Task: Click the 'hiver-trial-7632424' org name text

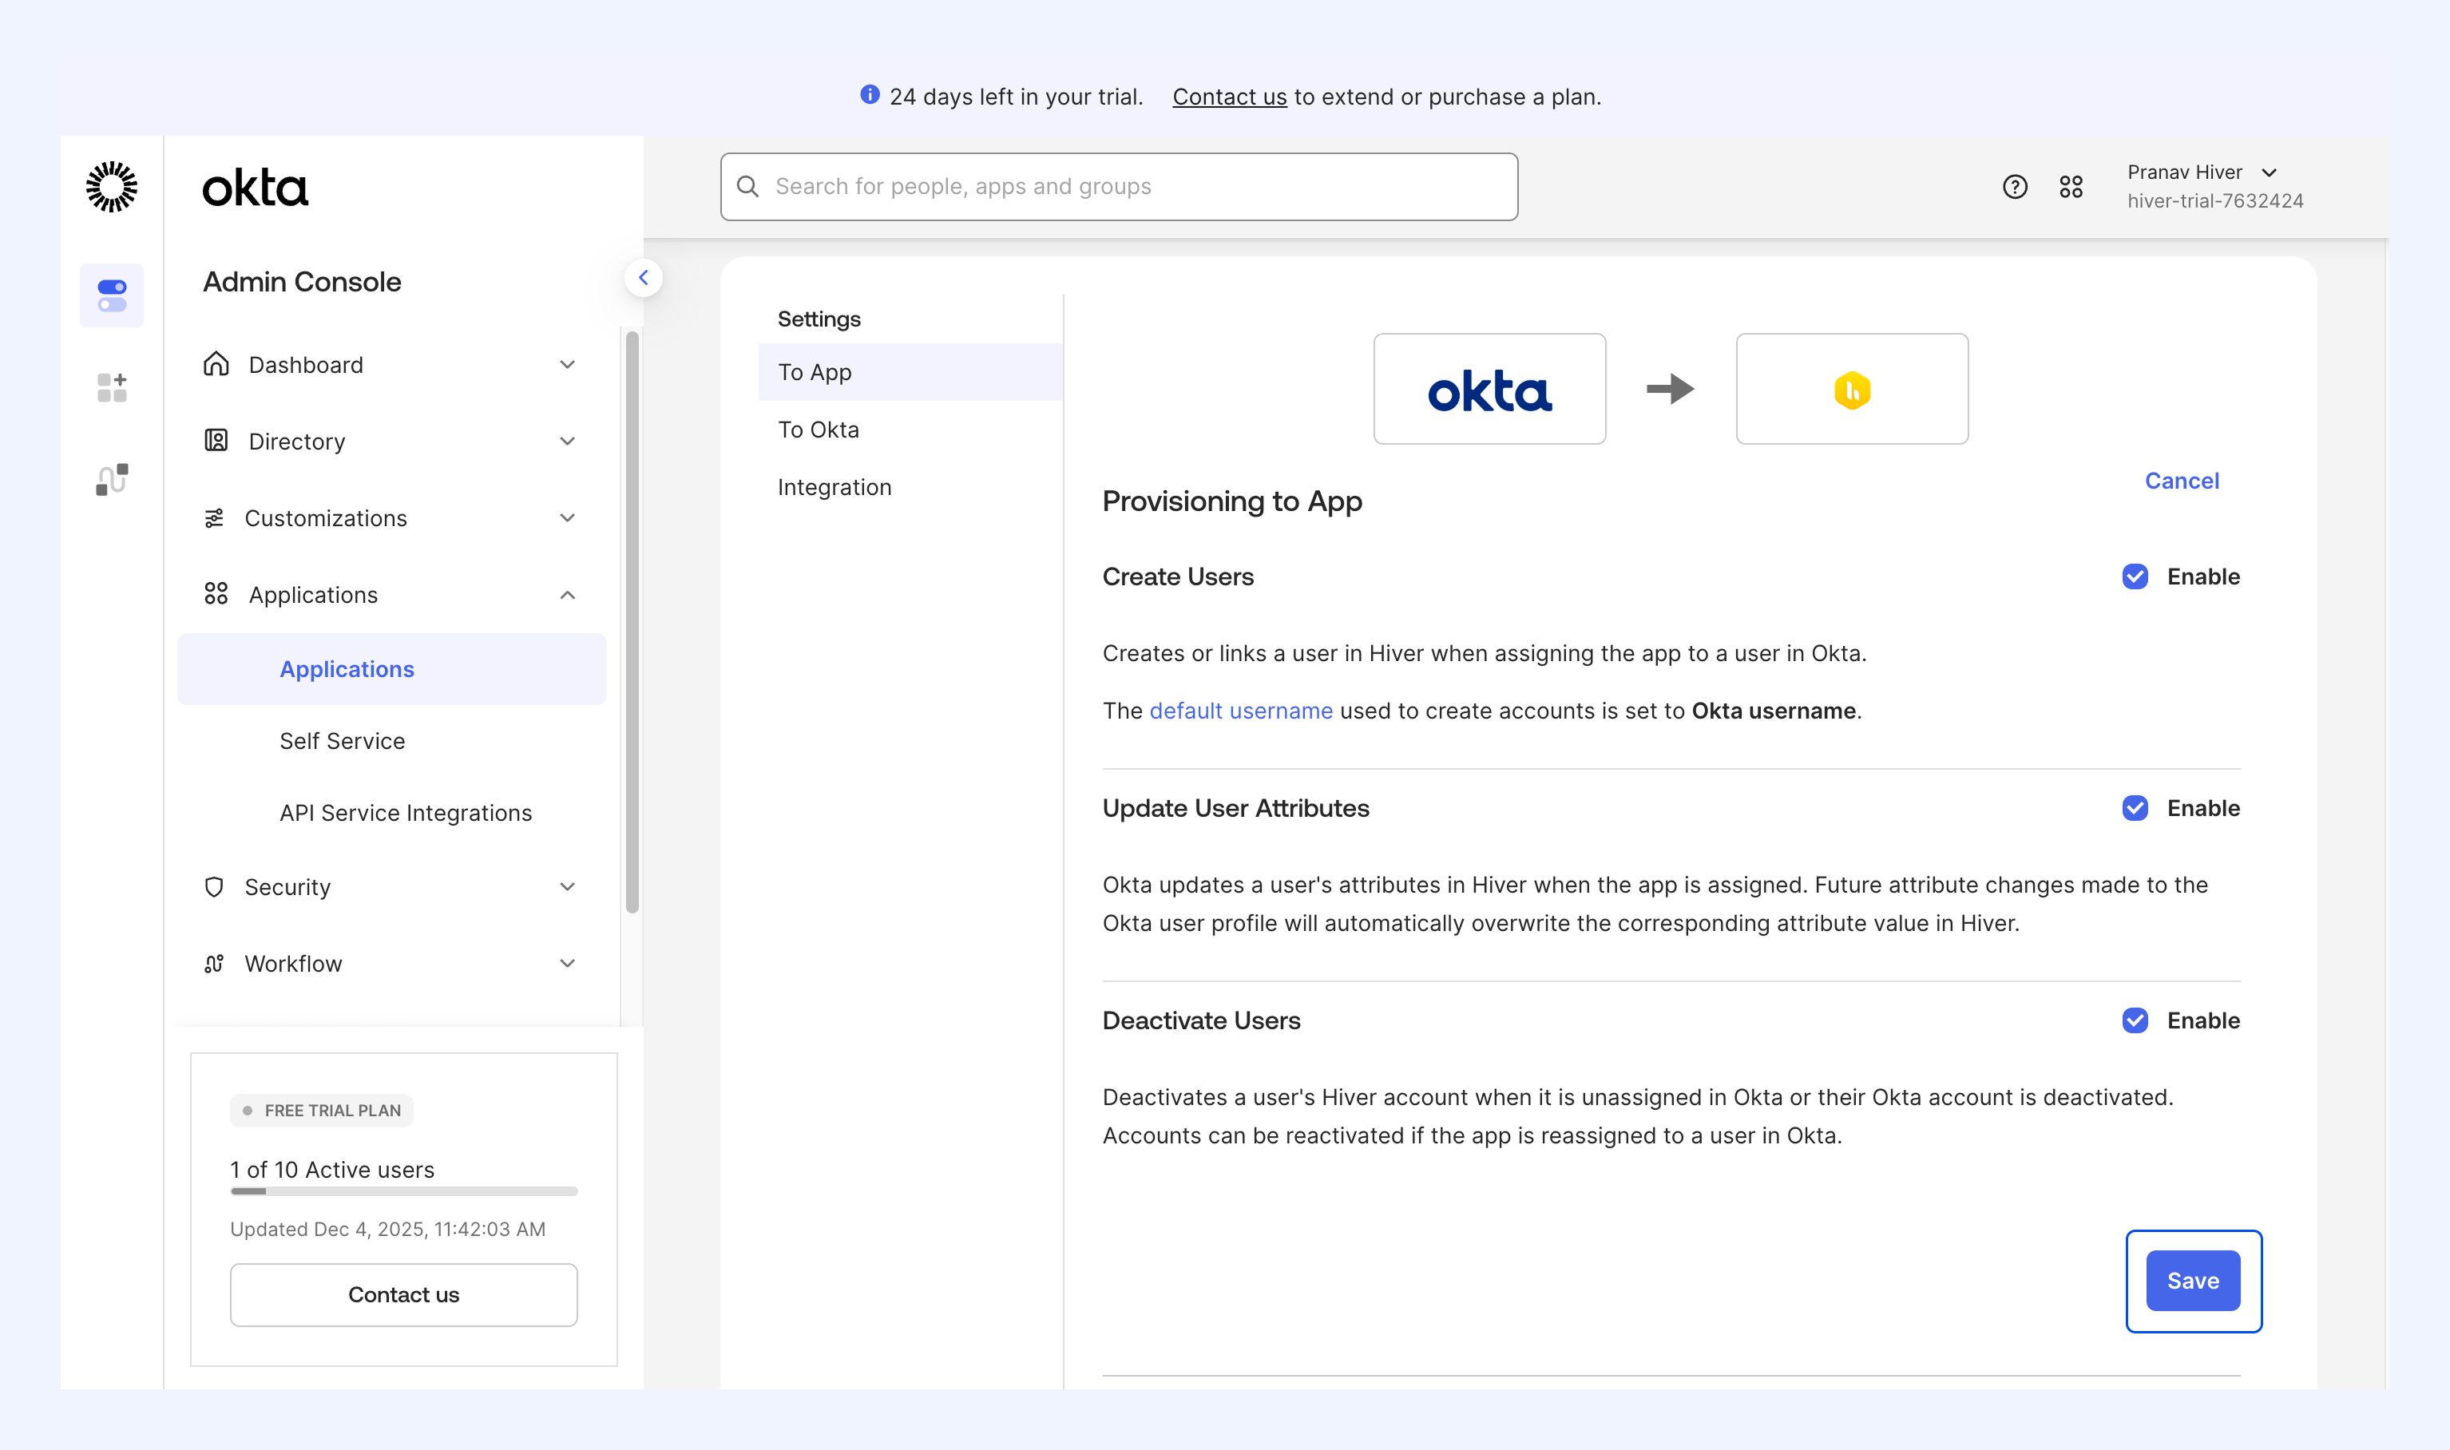Action: click(2215, 200)
